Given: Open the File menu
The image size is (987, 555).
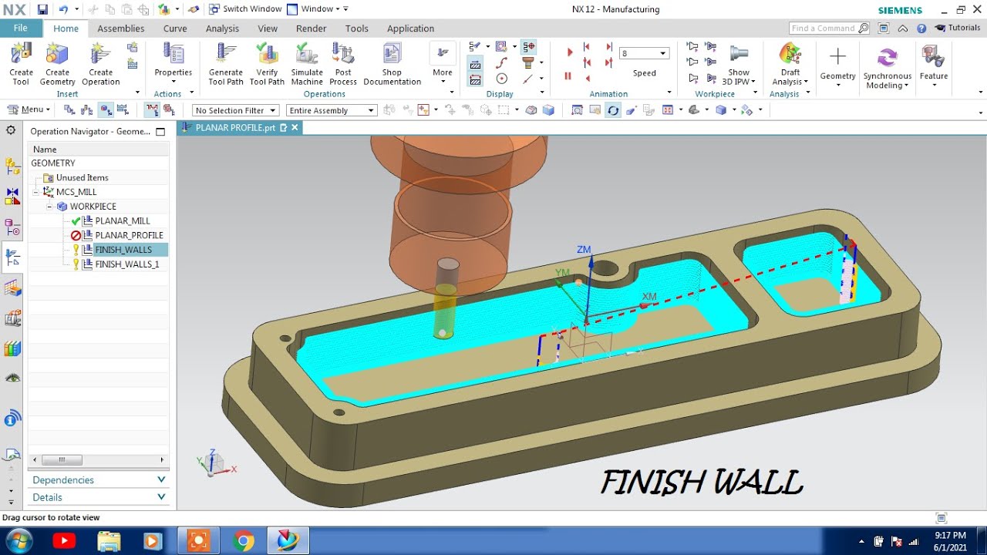Looking at the screenshot, I should [x=21, y=28].
